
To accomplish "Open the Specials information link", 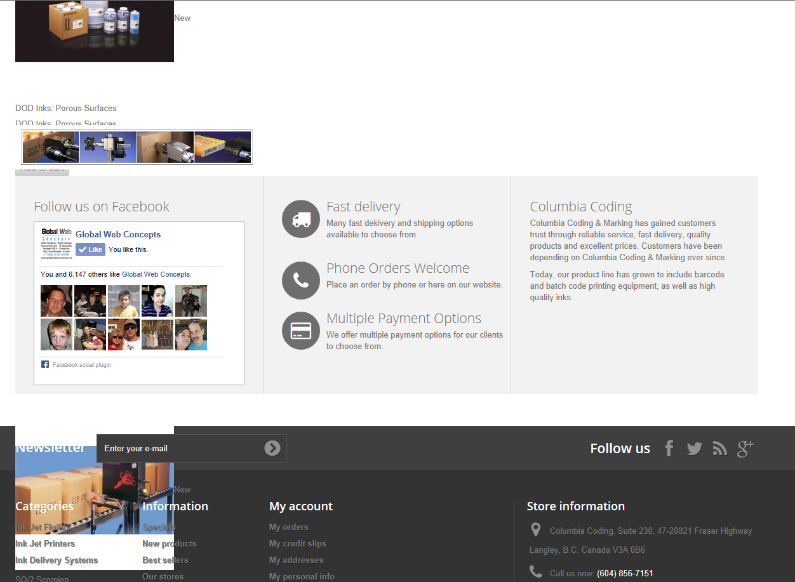I will pyautogui.click(x=159, y=527).
